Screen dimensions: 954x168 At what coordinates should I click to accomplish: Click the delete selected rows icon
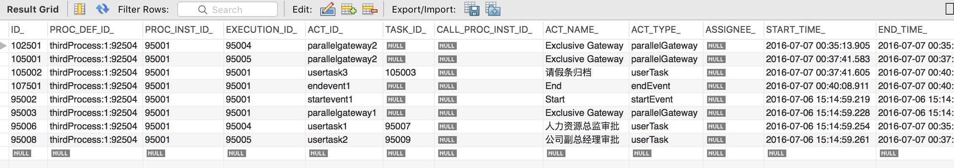pos(370,9)
